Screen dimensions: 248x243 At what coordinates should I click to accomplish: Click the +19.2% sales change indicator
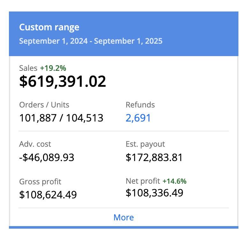(53, 68)
